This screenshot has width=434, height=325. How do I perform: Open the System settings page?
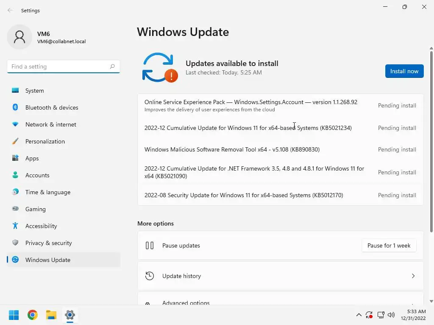click(x=64, y=91)
